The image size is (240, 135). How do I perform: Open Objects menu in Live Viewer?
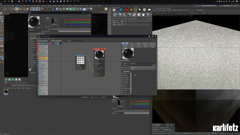(x=163, y=10)
